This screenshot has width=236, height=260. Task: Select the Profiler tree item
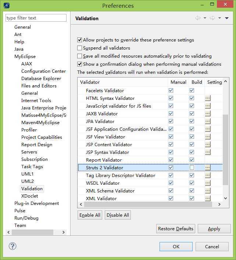(x=29, y=130)
